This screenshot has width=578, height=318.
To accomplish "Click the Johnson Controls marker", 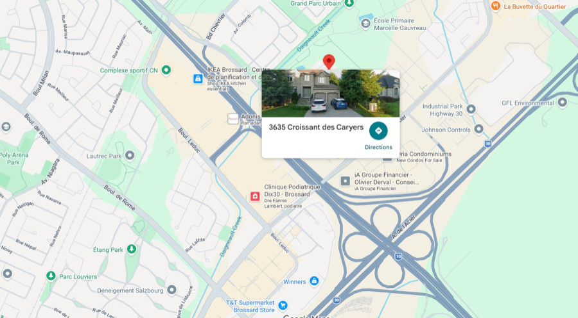I will (478, 129).
